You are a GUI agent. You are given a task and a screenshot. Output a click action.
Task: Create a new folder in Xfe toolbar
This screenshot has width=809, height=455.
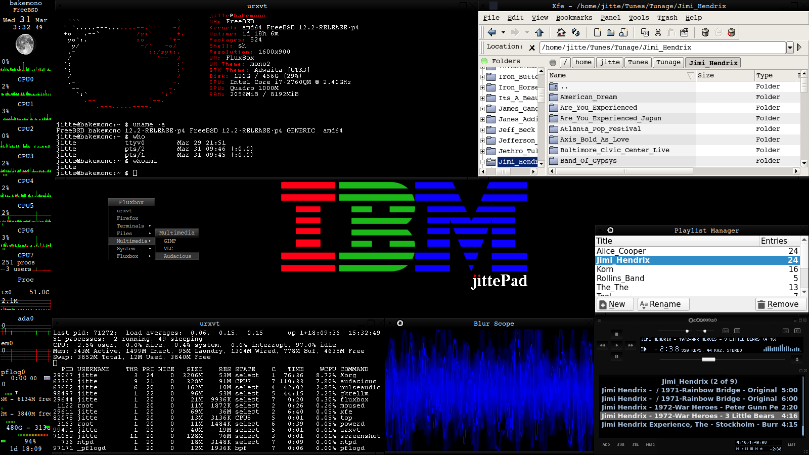coord(610,32)
